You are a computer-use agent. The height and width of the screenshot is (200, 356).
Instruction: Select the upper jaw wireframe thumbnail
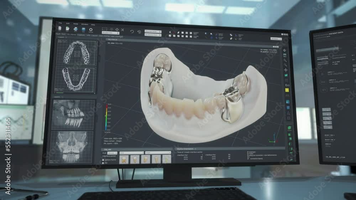click(x=77, y=53)
